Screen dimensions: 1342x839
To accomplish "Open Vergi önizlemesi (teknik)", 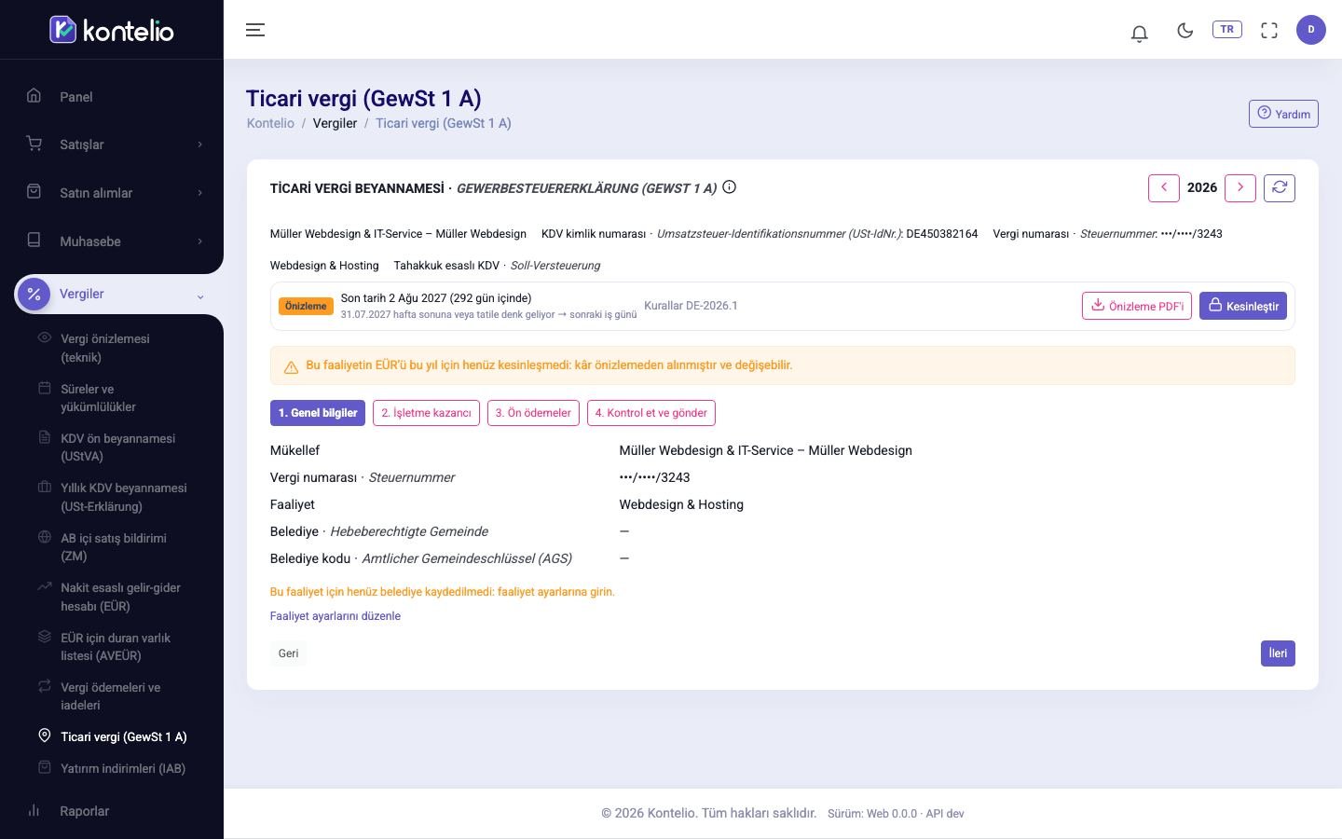I will (x=105, y=348).
